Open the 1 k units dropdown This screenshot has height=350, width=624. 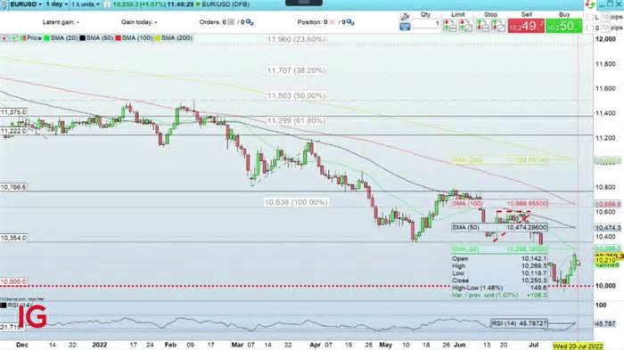(x=86, y=4)
